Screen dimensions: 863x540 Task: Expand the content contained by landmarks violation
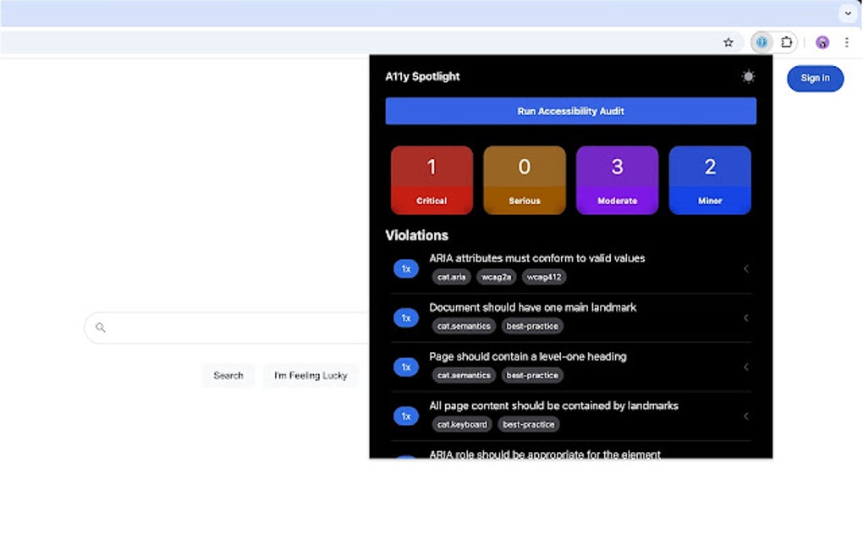746,416
